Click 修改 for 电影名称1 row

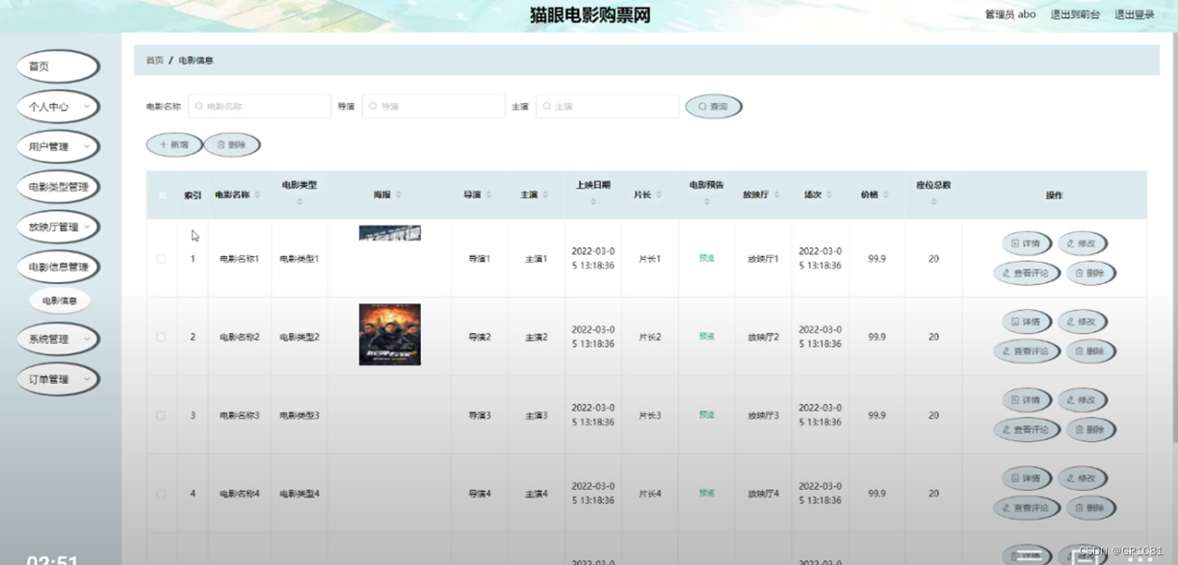pos(1083,244)
